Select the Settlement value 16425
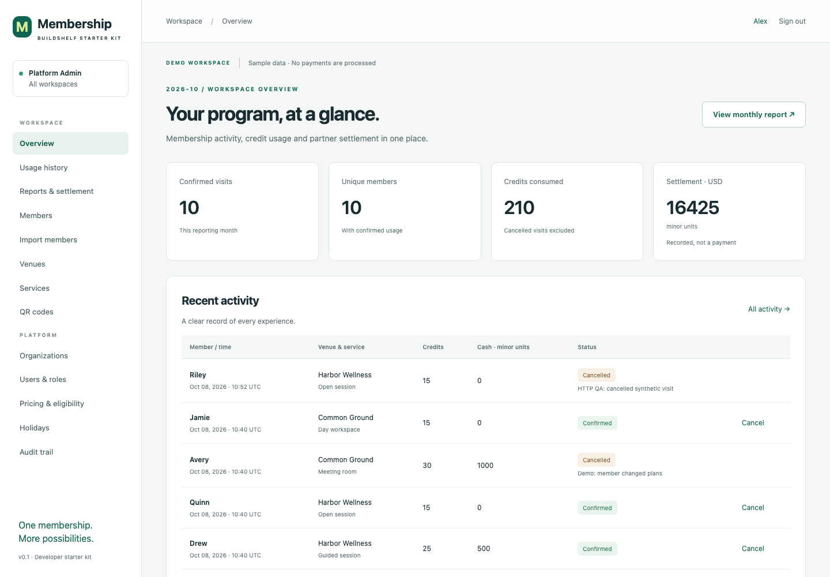The width and height of the screenshot is (830, 577). (x=693, y=208)
